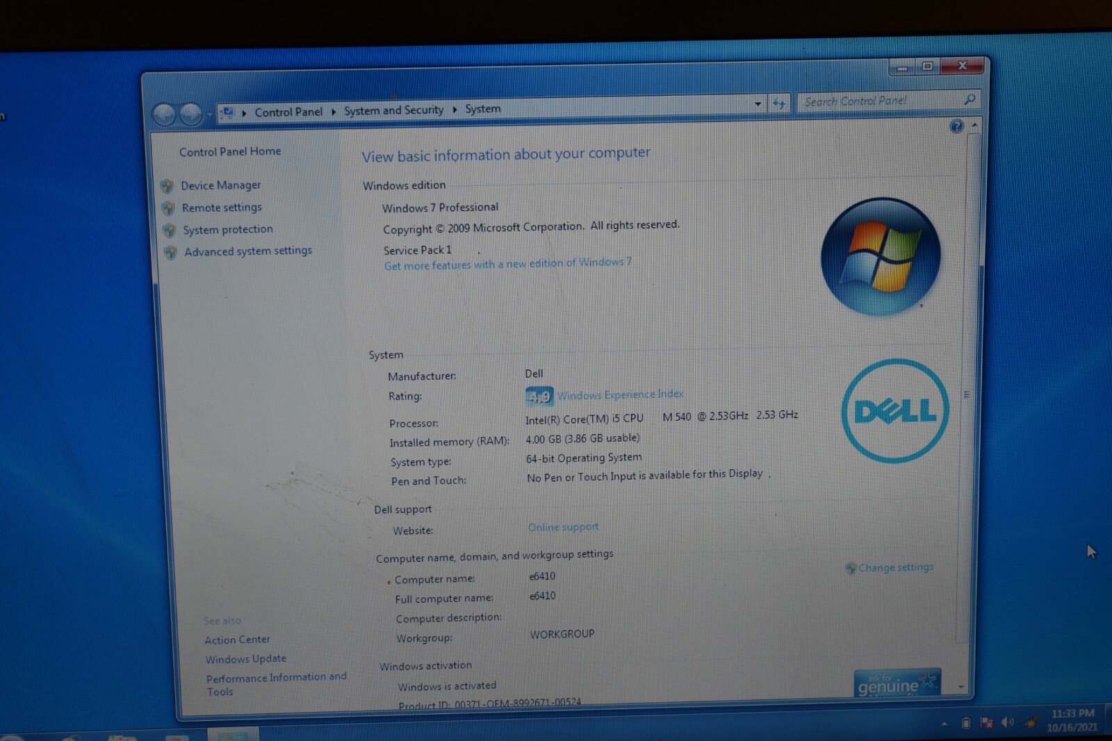
Task: Open Performance Information and Tools link
Action: click(276, 684)
